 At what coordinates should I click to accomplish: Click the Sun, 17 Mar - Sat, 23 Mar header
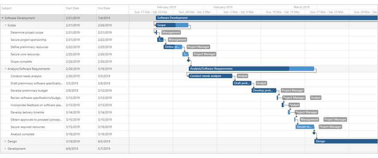[x=327, y=12]
